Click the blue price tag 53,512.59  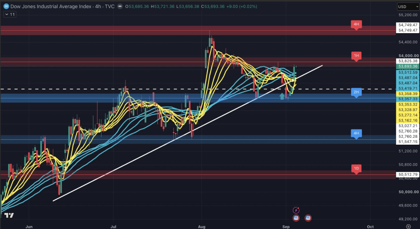pos(408,73)
